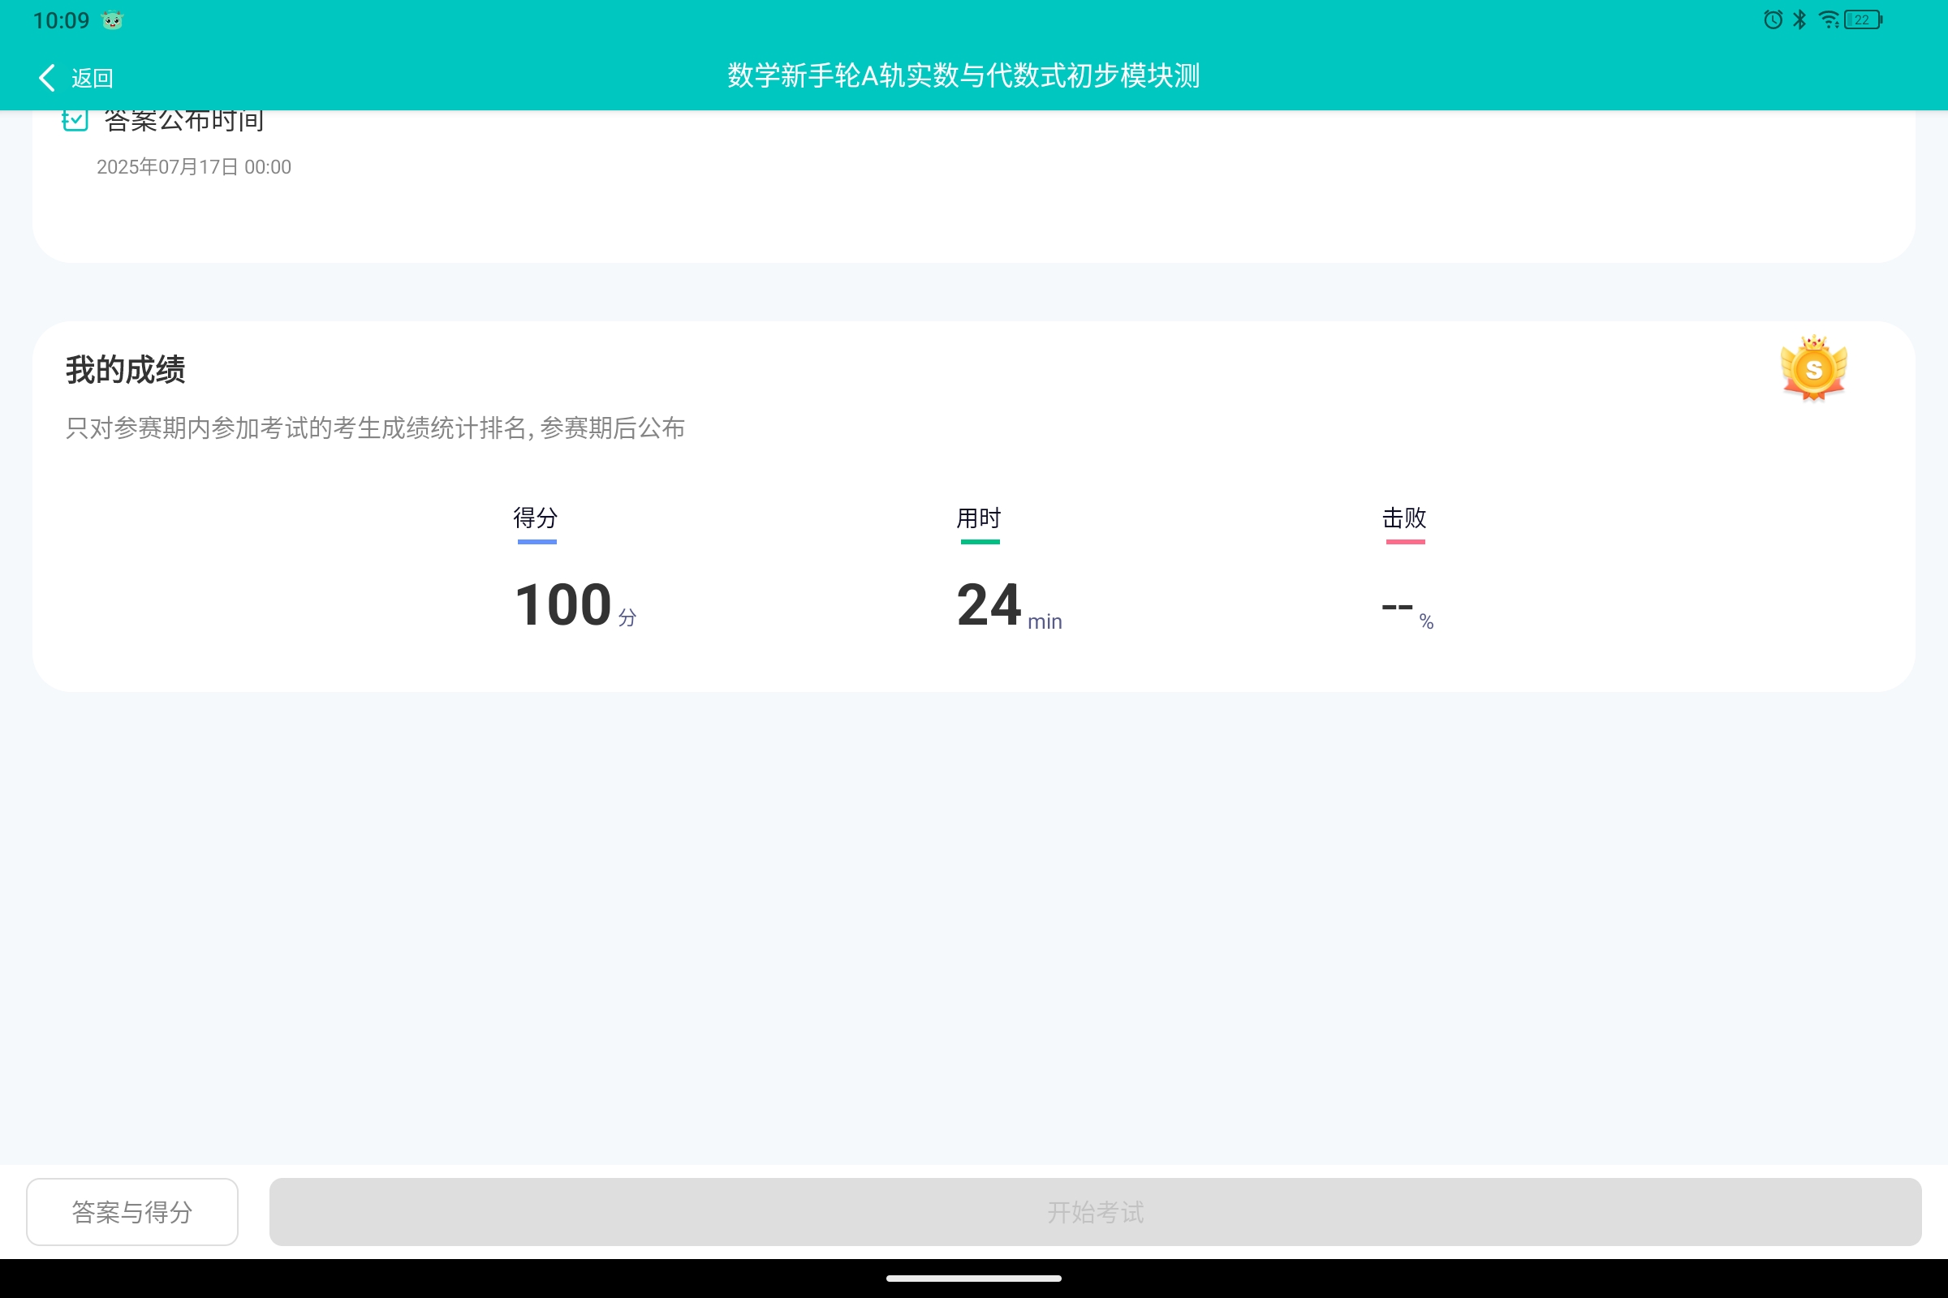Tap the gold S rank medal badge
This screenshot has width=1948, height=1298.
point(1813,368)
